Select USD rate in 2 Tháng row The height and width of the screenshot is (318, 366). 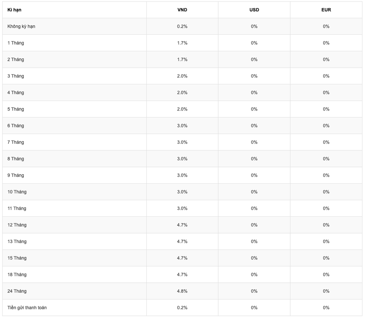tap(254, 59)
